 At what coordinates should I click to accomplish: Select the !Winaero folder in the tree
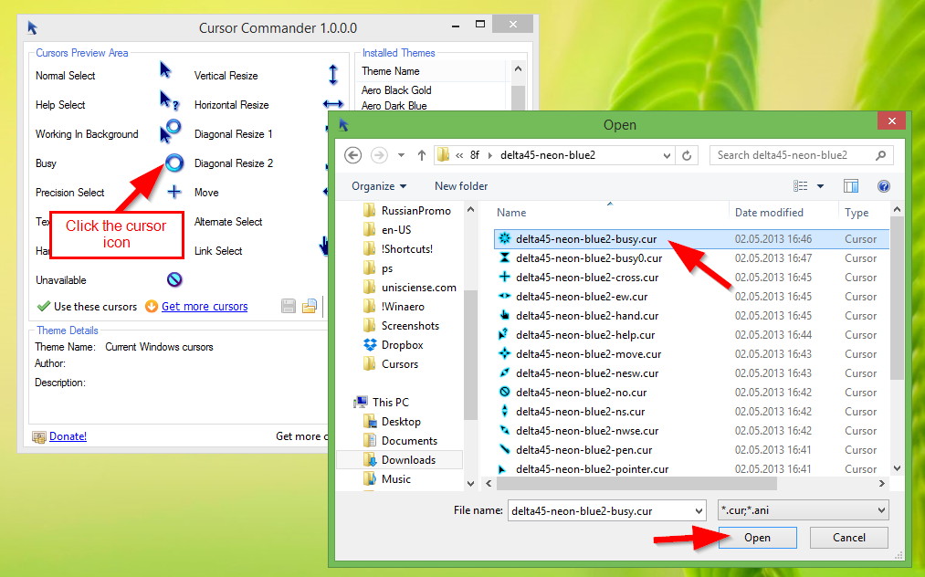click(x=403, y=306)
